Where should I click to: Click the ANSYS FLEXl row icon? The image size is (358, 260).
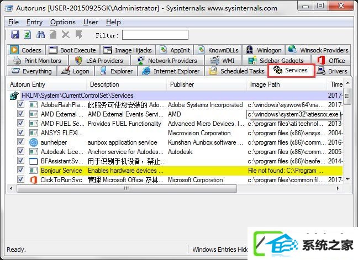click(x=34, y=132)
